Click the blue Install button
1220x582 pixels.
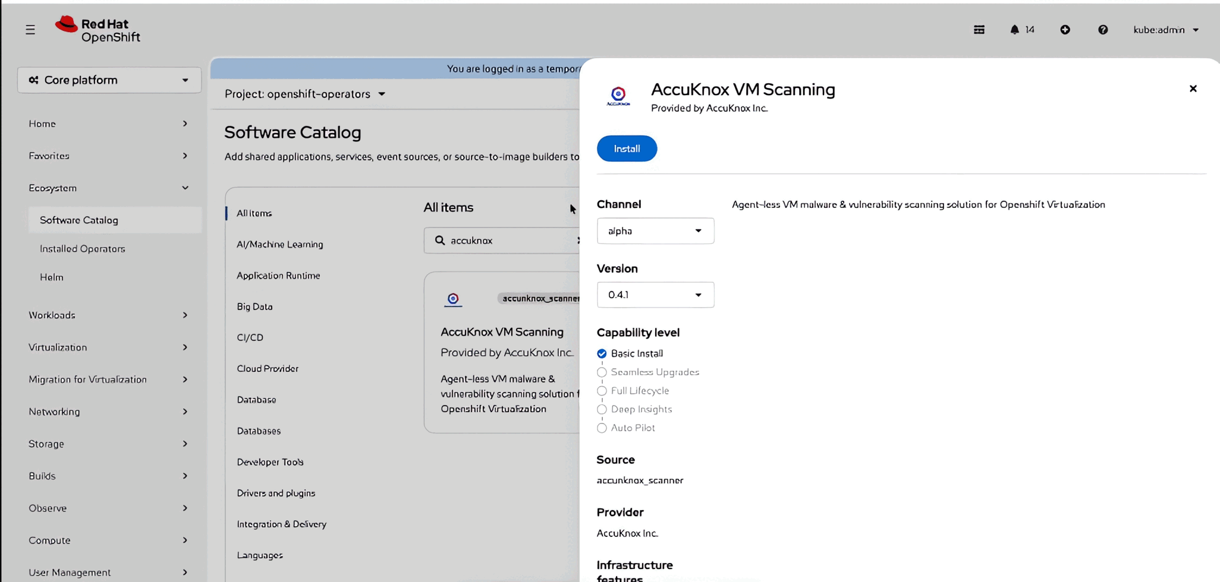[627, 148]
